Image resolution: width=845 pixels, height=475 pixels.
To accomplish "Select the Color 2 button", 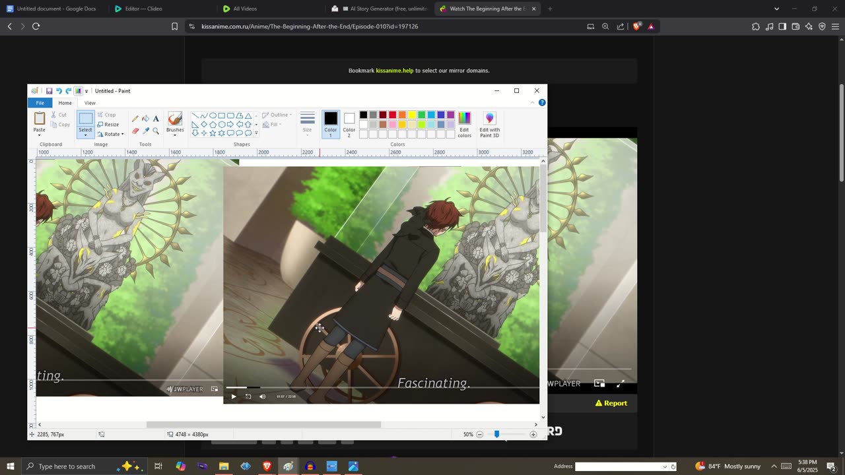I will (x=349, y=124).
